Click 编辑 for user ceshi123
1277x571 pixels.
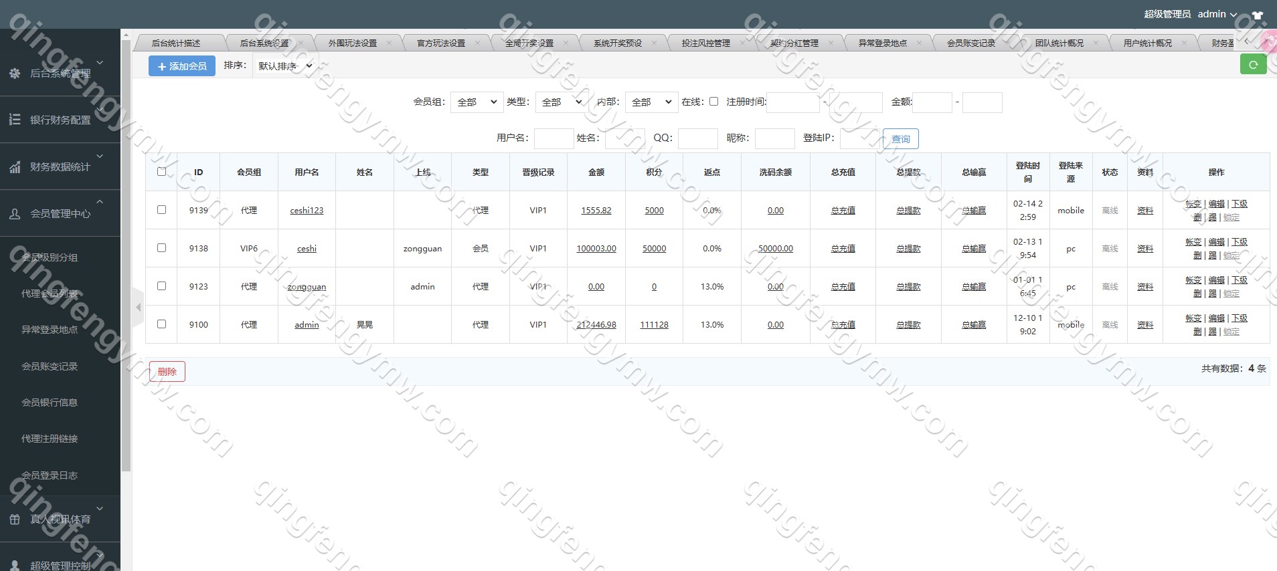(x=1216, y=204)
